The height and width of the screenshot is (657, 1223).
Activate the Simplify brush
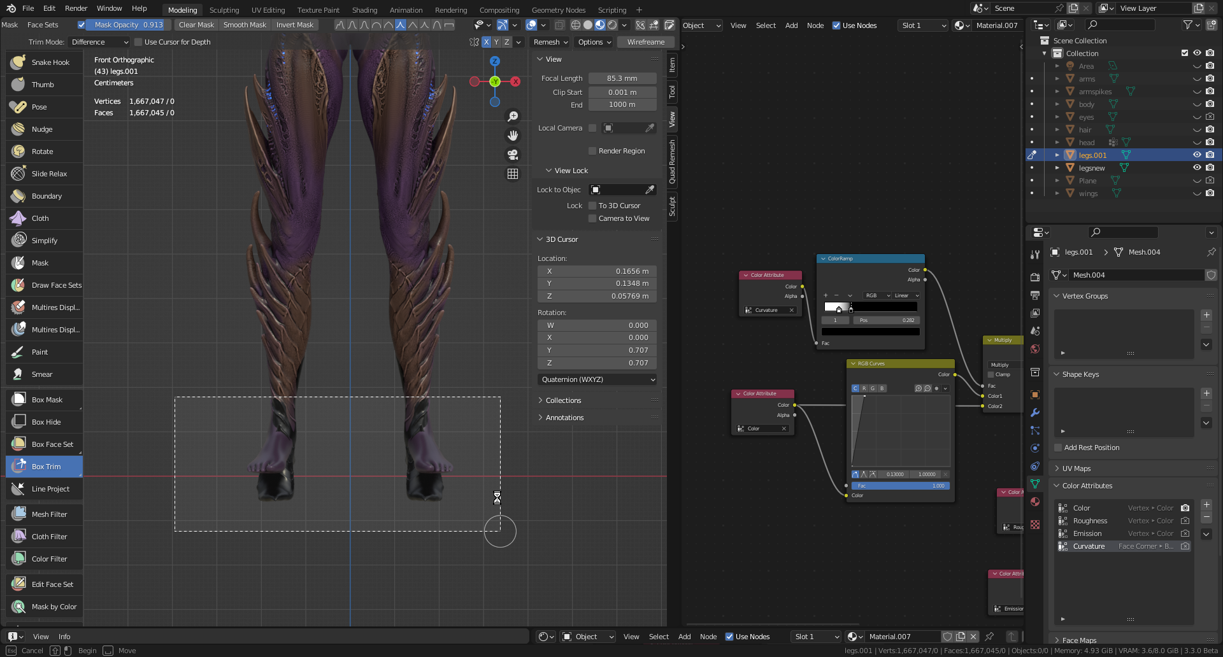click(44, 241)
